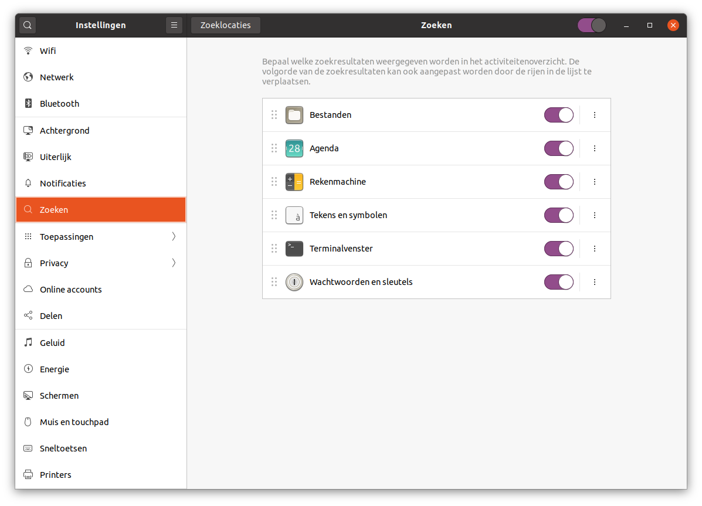
Task: Open the hamburger menu in Instellingen header
Action: 174,25
